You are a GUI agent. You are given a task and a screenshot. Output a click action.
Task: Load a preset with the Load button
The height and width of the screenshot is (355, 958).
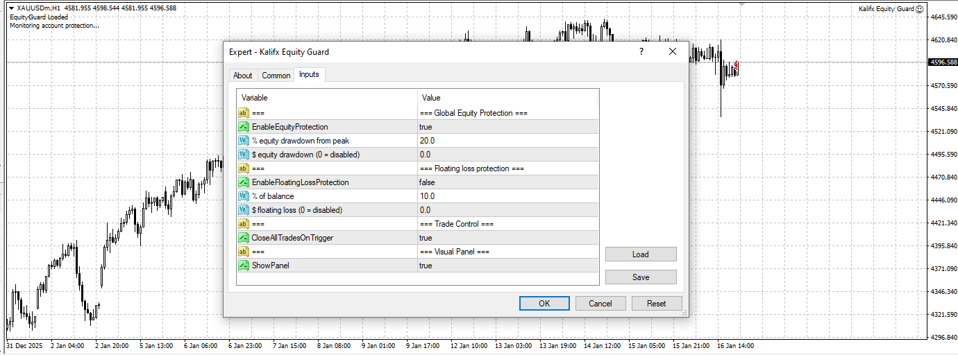[x=641, y=254]
